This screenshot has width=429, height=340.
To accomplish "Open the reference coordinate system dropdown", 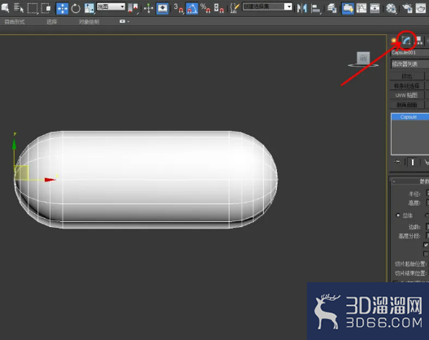I will (111, 7).
